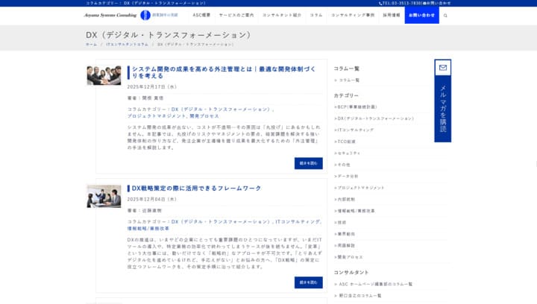The height and width of the screenshot is (304, 537).
Task: Open 情報戦略/業務改革 category link in second article
Action: click(148, 229)
